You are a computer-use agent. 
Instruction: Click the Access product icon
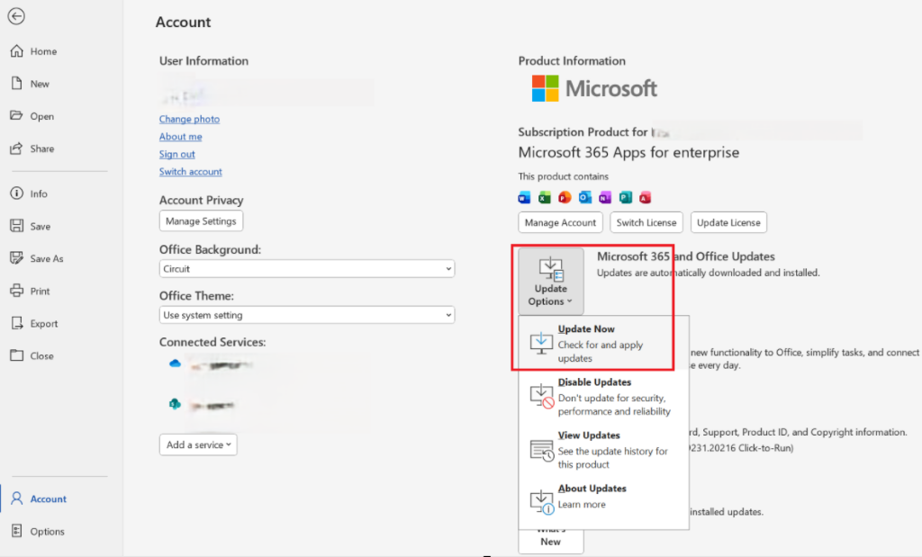click(645, 197)
